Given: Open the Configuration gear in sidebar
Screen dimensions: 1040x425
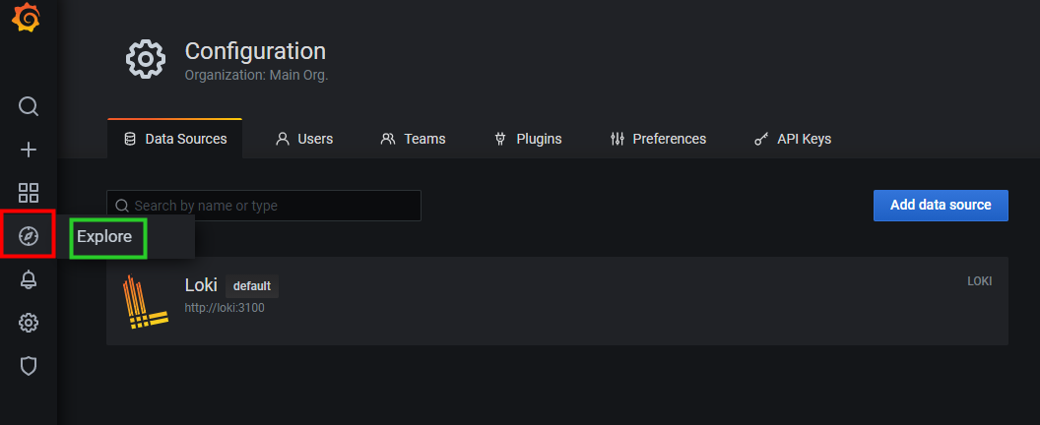Looking at the screenshot, I should click(x=28, y=323).
